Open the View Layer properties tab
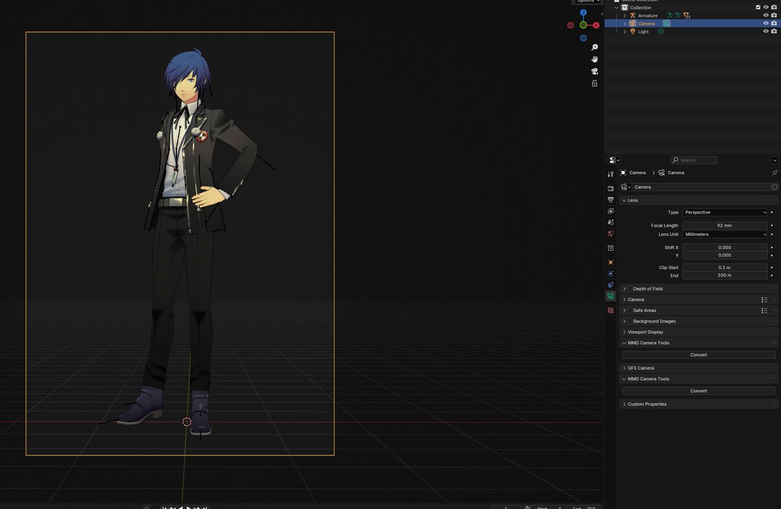Viewport: 781px width, 509px height. coord(610,211)
